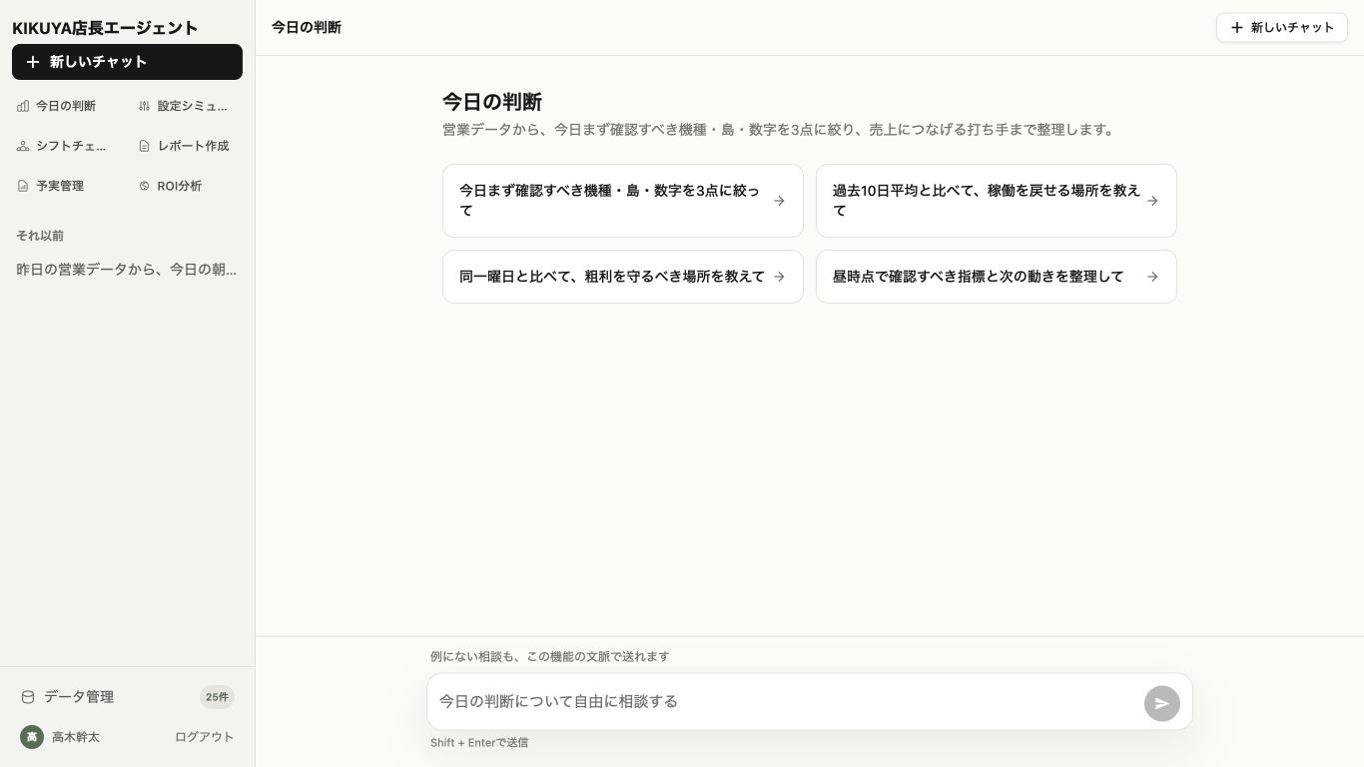Select the 同一曜日と比べて suggestion card
Viewport: 1364px width, 767px height.
(623, 277)
